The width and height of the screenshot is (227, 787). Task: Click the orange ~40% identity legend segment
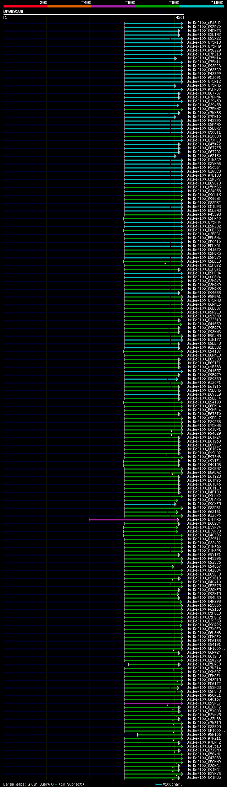69,6
